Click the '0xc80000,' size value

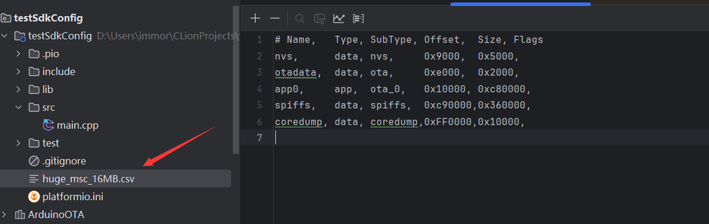pos(504,89)
